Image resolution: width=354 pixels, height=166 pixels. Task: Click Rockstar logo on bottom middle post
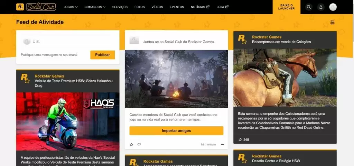click(134, 163)
